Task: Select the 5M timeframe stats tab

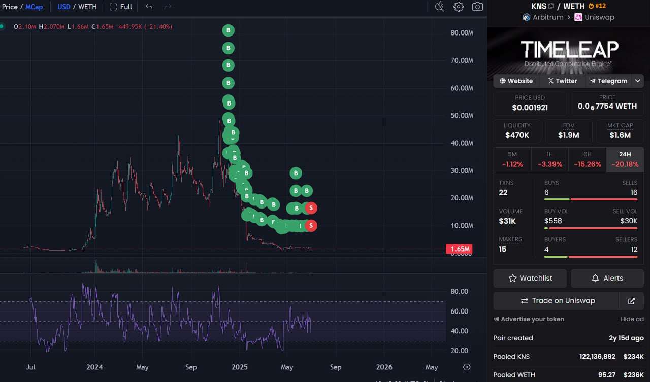Action: pos(512,159)
